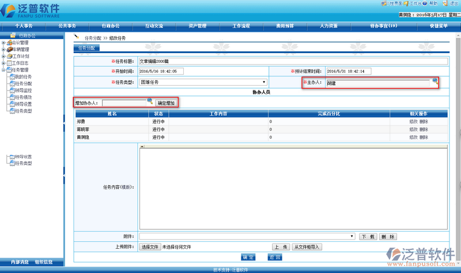Click the 增加协办人 search magnifier icon
The image size is (461, 273).
tap(150, 102)
